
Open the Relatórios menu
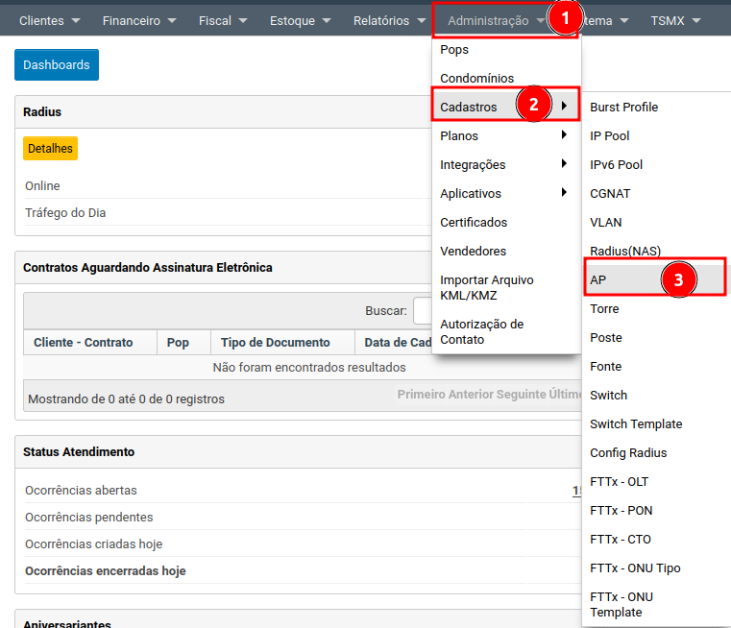click(x=389, y=20)
